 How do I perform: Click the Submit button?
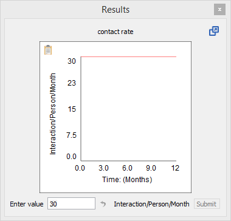(x=207, y=204)
